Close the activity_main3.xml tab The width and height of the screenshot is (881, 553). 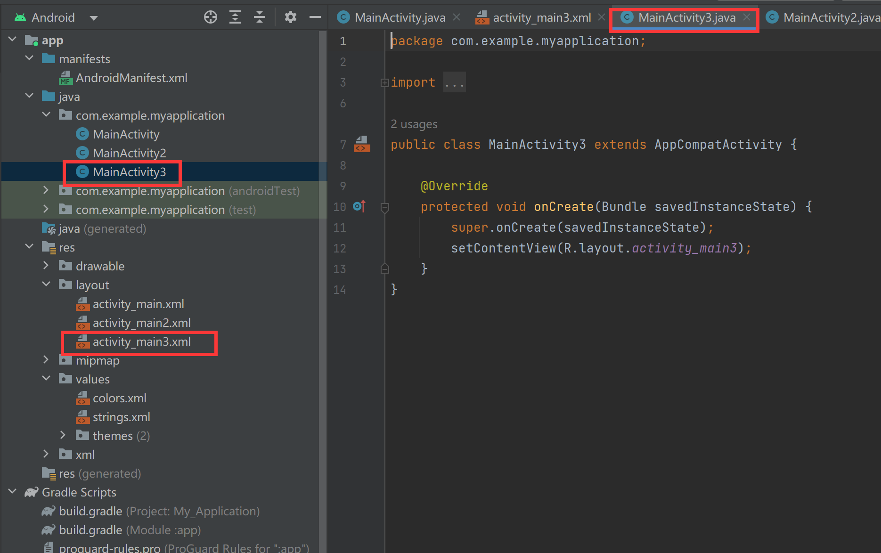tap(601, 17)
